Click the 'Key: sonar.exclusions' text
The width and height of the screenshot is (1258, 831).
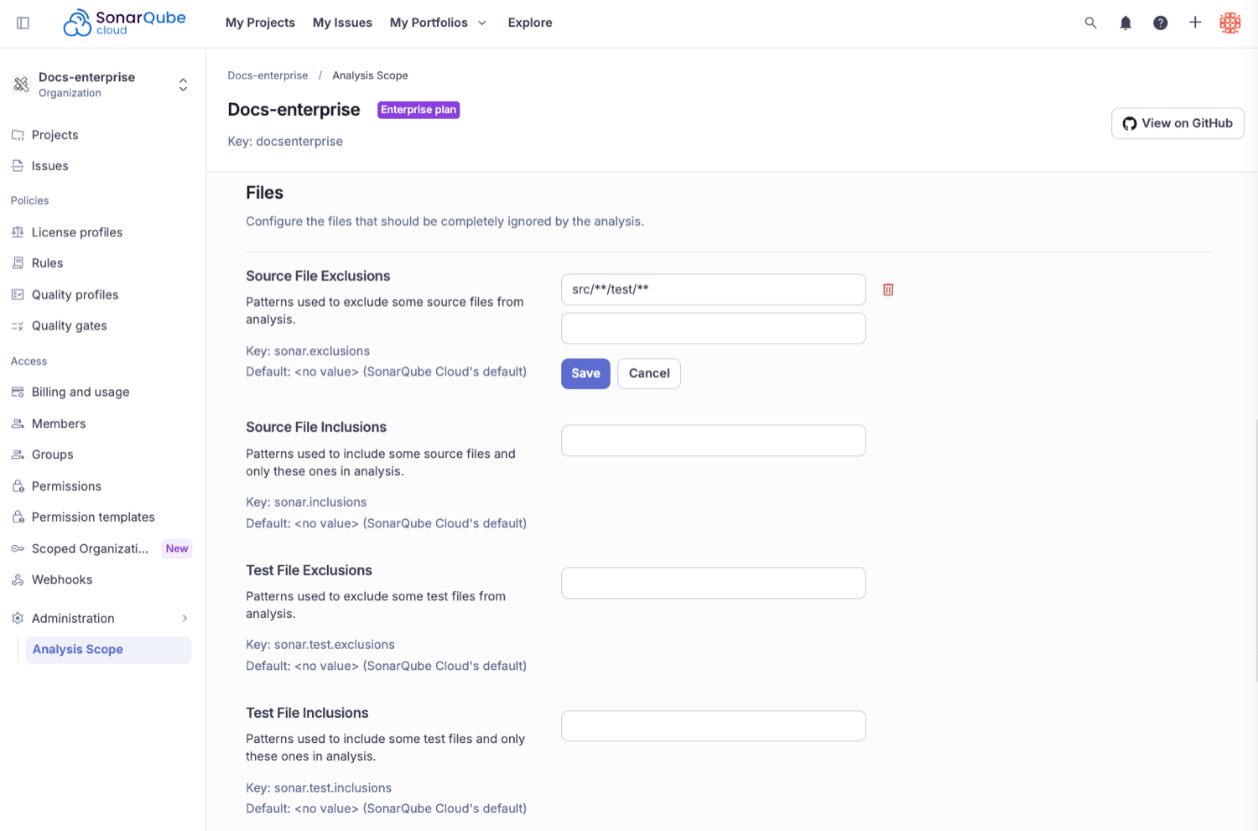pos(308,351)
